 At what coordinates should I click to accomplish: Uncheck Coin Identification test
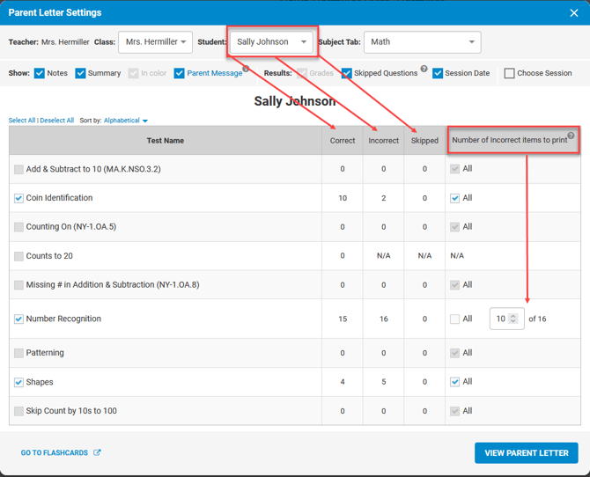tap(18, 198)
